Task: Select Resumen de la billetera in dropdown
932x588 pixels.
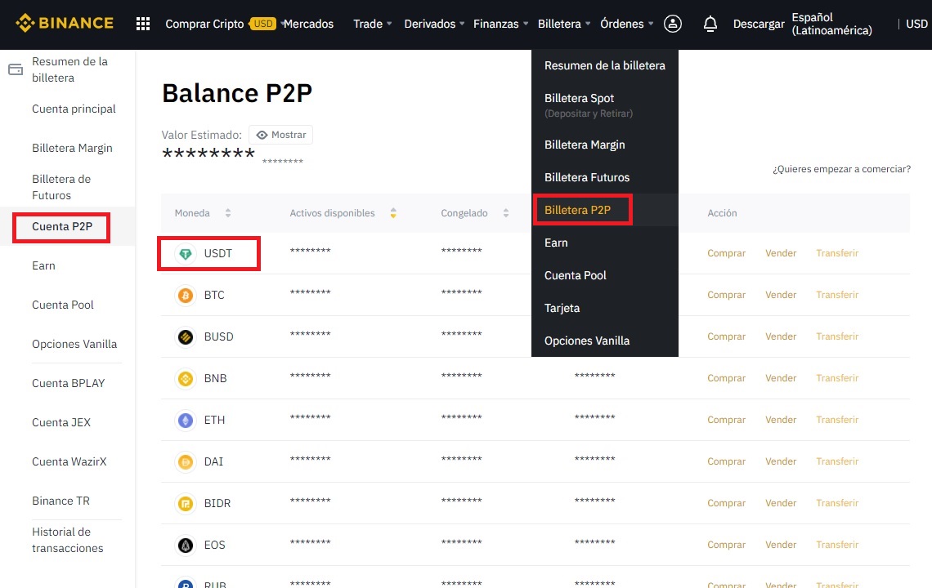Action: [x=604, y=65]
